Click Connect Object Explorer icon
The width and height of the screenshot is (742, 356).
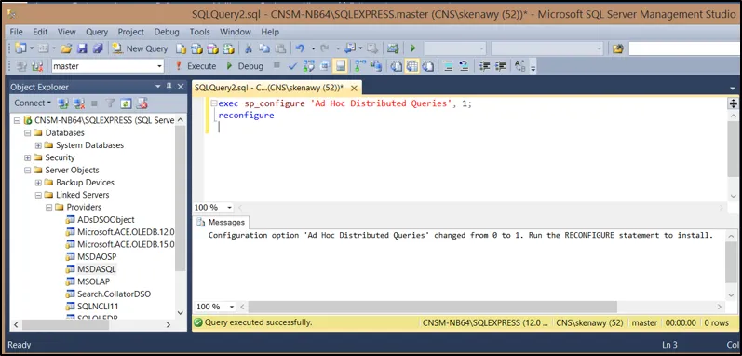[x=62, y=103]
